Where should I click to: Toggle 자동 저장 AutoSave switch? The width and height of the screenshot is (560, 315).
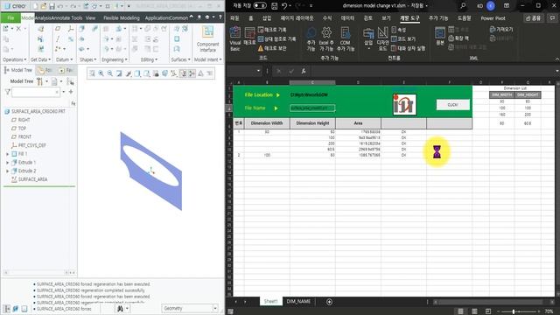tap(260, 6)
